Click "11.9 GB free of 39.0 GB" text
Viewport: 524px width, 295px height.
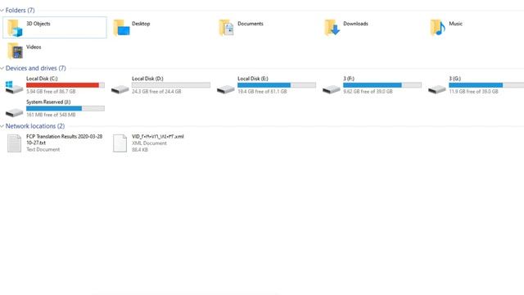[x=473, y=91]
